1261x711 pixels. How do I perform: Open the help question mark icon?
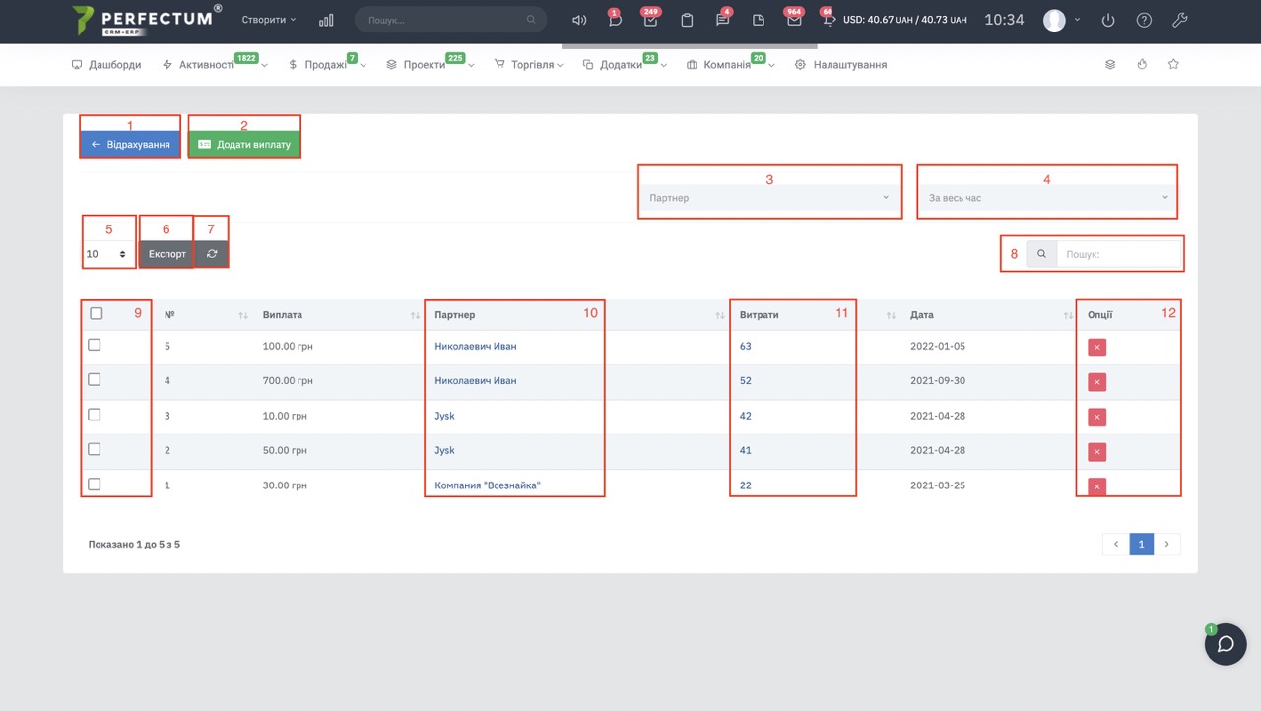tap(1144, 20)
